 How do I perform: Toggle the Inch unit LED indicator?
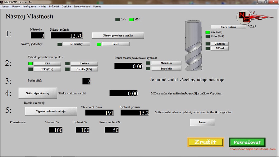tap(117, 20)
